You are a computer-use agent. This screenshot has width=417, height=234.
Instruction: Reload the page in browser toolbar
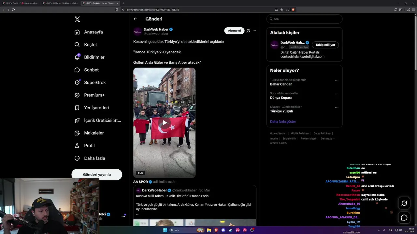[13, 10]
